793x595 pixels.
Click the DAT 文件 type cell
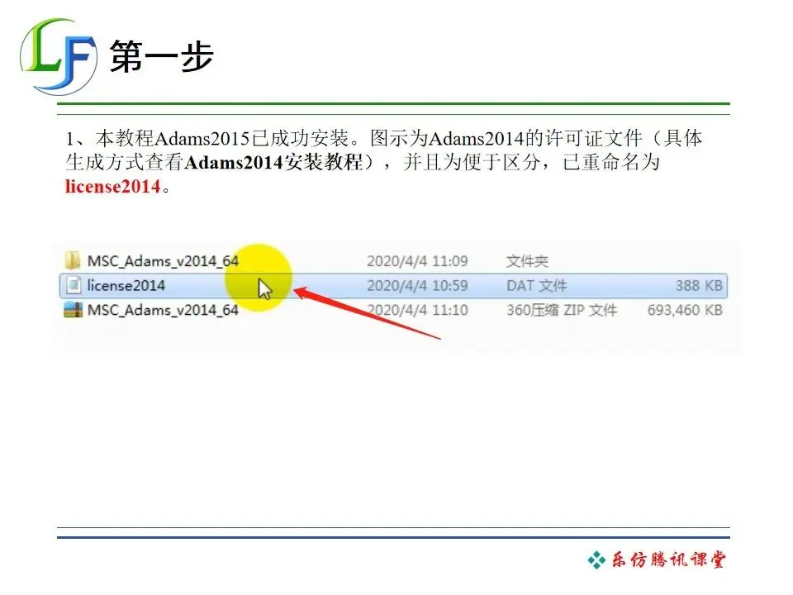point(537,286)
